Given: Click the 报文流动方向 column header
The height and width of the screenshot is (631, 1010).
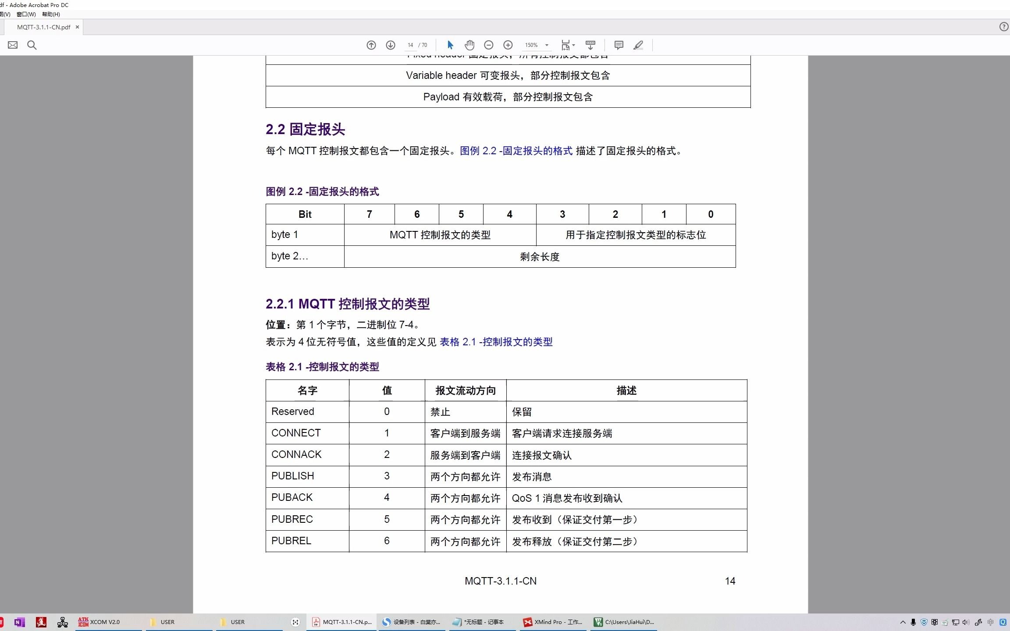Looking at the screenshot, I should click(x=466, y=390).
